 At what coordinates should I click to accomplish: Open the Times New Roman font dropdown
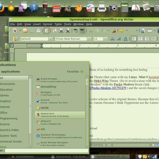89,39
